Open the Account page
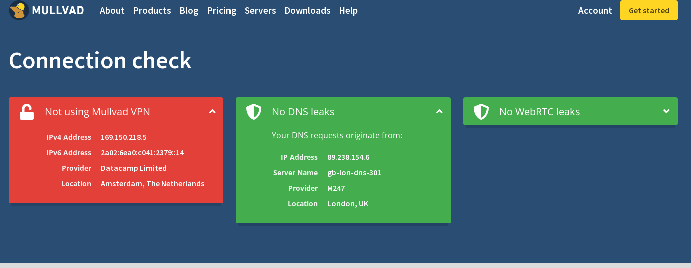The image size is (691, 268). click(595, 10)
